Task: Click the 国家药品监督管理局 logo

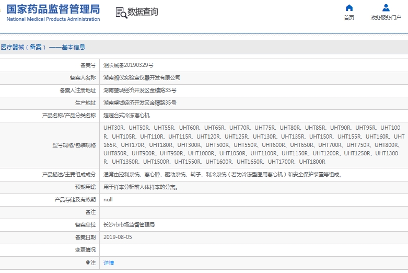Action: coord(53,9)
